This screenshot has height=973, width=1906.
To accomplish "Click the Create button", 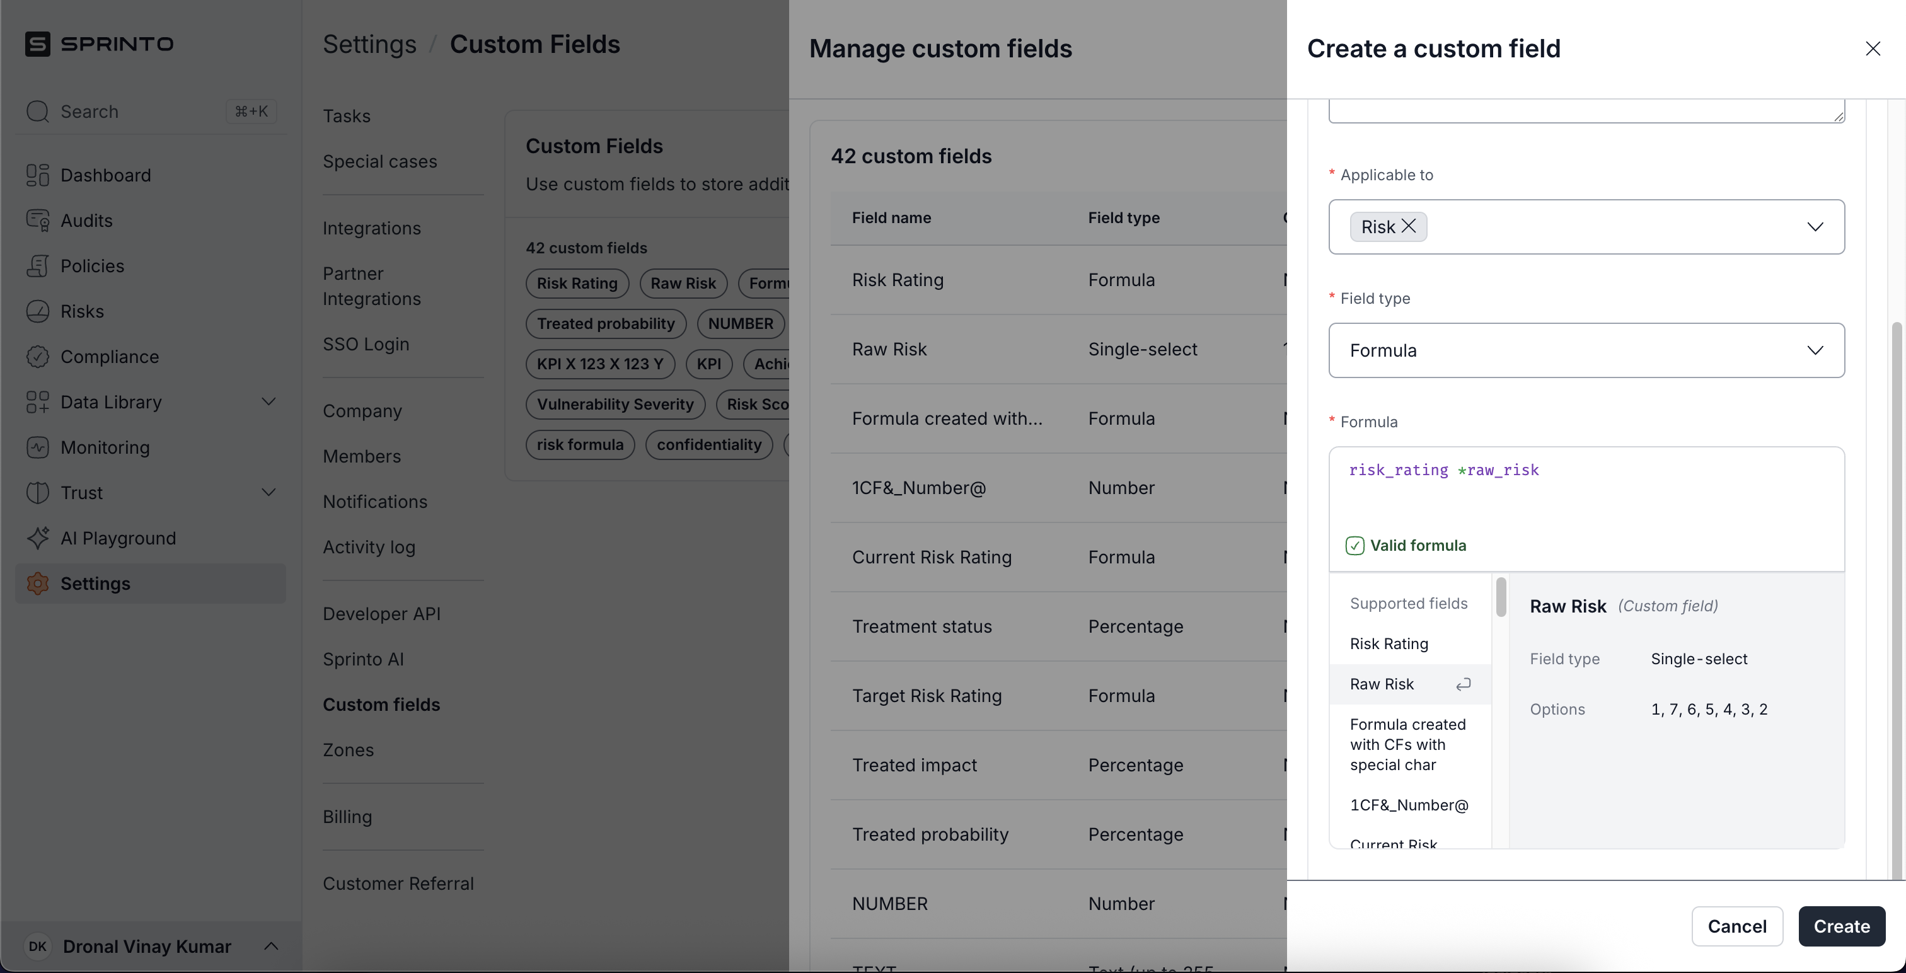I will [x=1841, y=926].
